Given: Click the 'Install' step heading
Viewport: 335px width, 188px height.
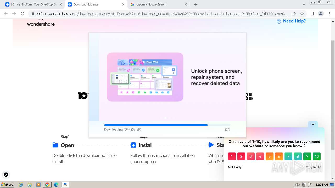Looking at the screenshot, I should (146, 145).
